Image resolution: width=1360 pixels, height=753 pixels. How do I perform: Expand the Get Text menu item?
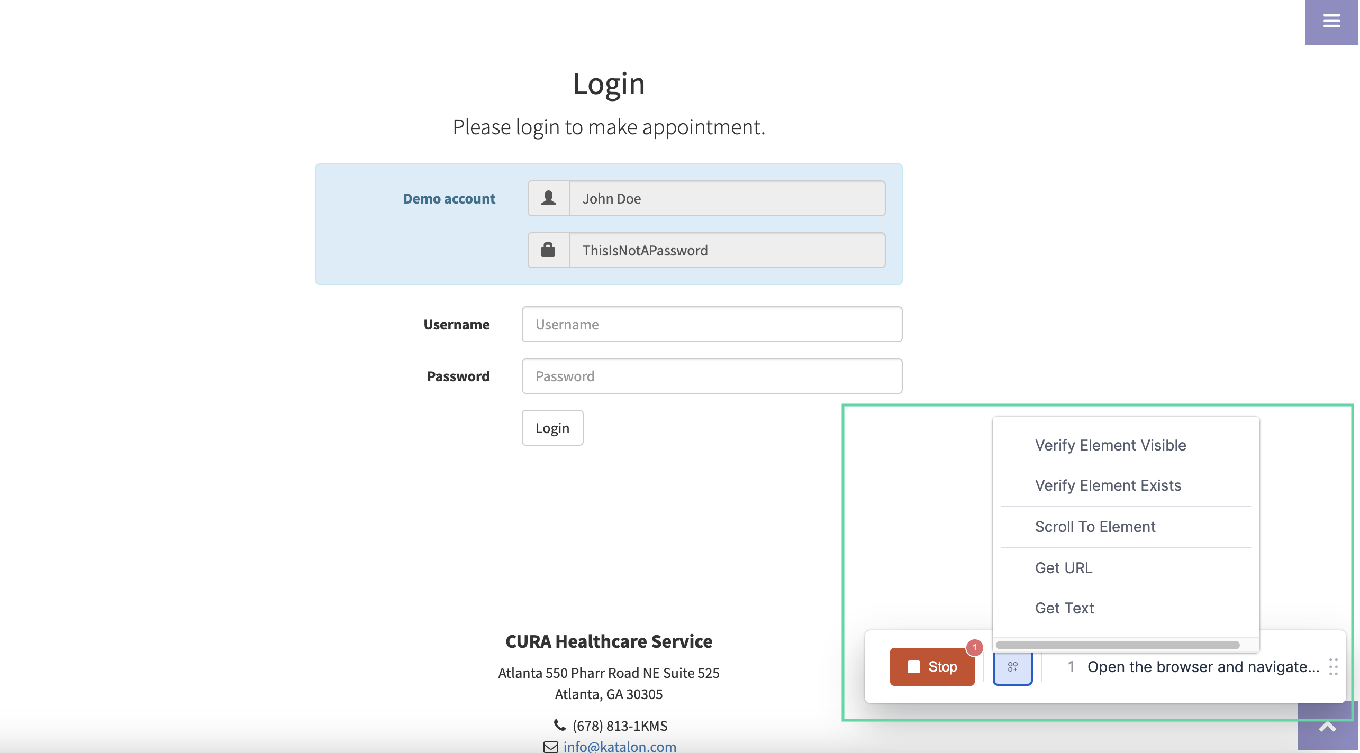click(x=1064, y=608)
